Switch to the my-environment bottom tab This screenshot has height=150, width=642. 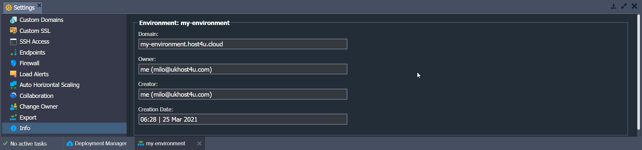click(x=165, y=144)
